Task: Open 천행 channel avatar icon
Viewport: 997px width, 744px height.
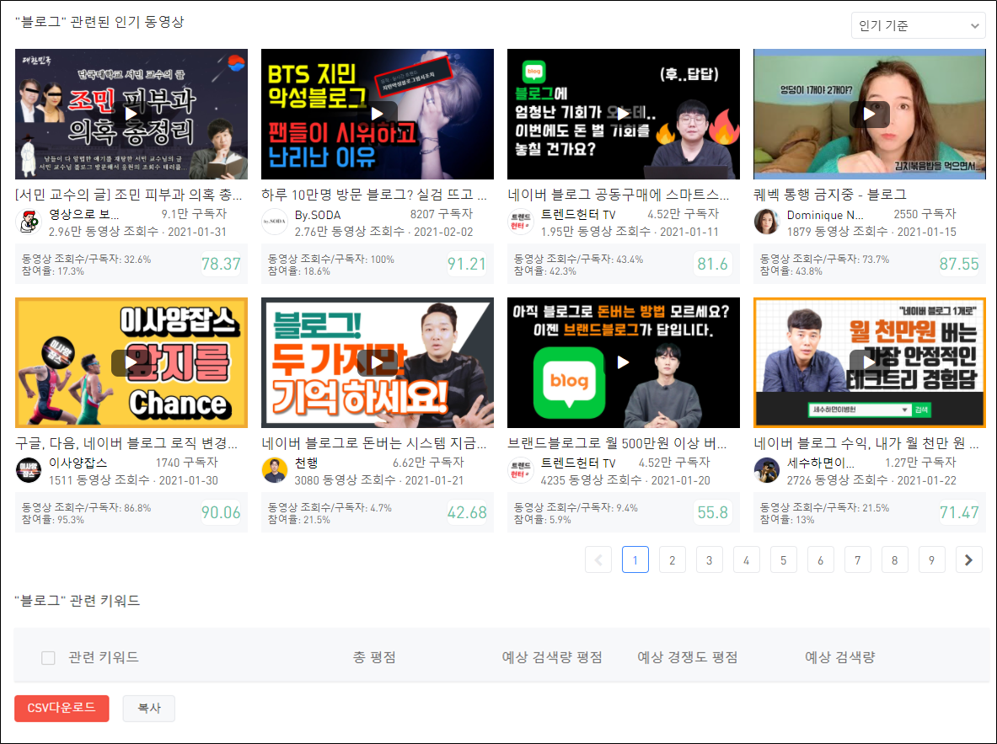Action: (274, 470)
